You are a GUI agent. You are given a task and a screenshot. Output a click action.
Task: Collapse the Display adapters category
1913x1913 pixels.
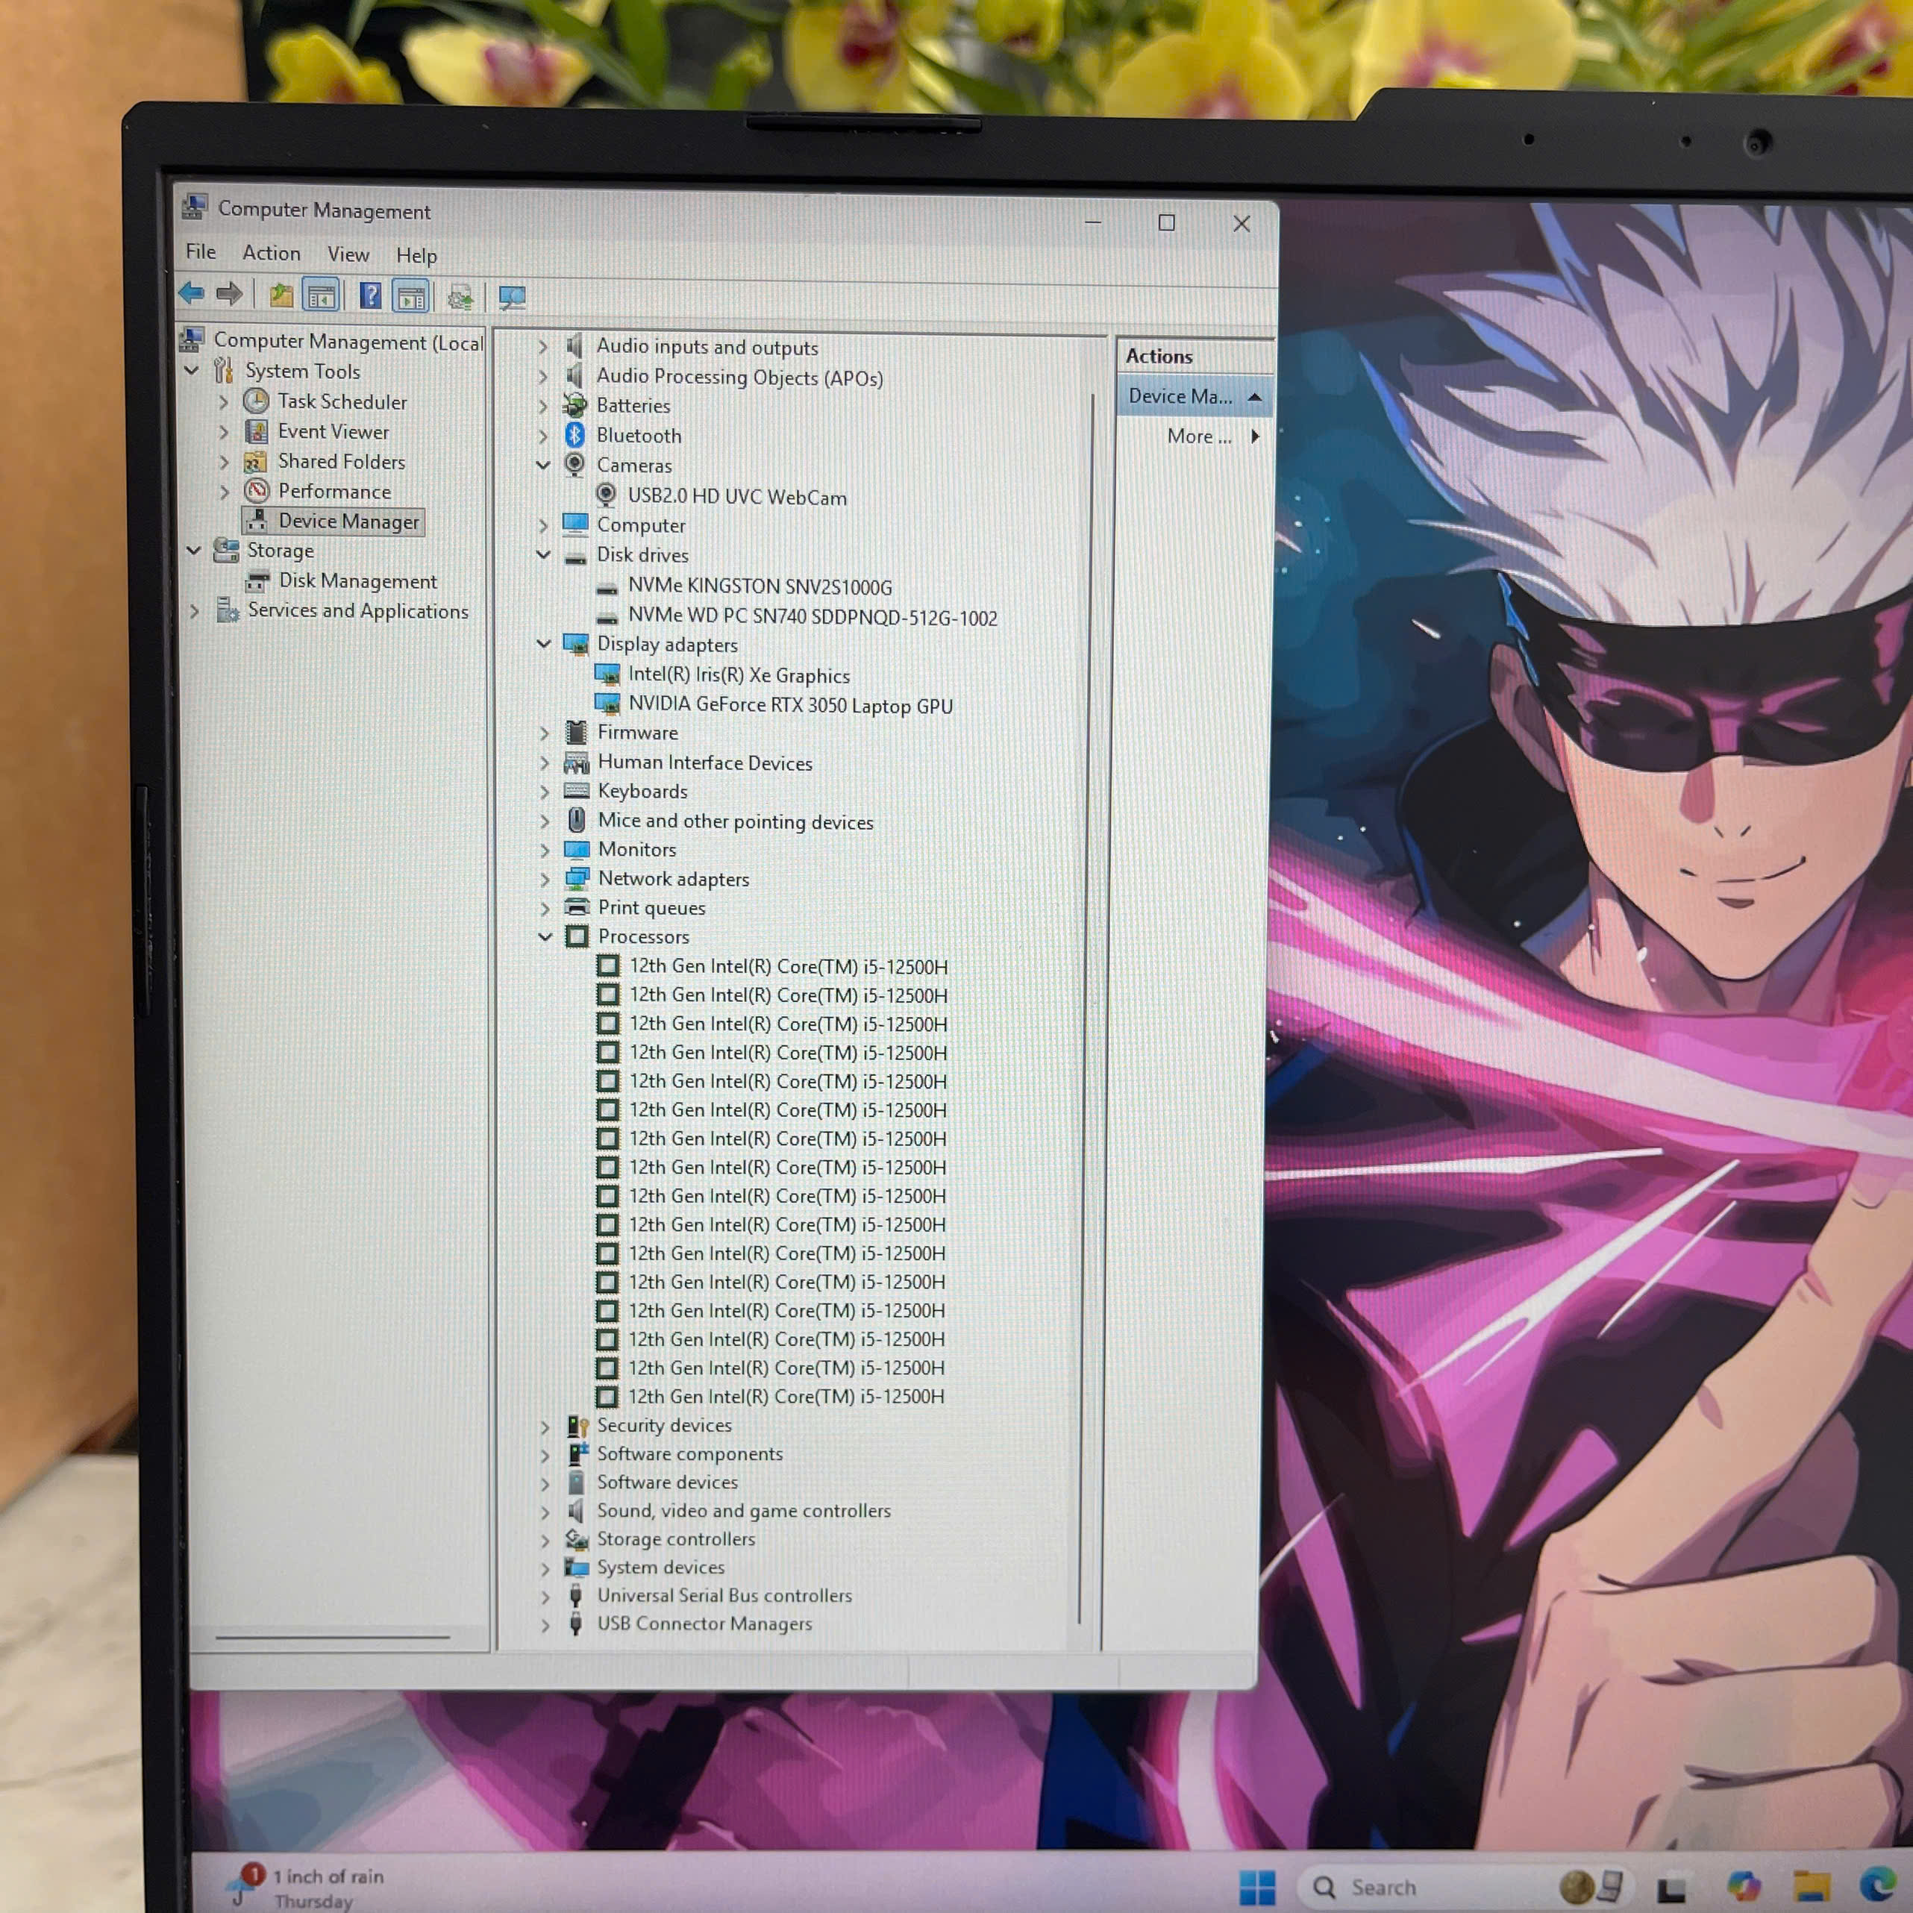[544, 645]
